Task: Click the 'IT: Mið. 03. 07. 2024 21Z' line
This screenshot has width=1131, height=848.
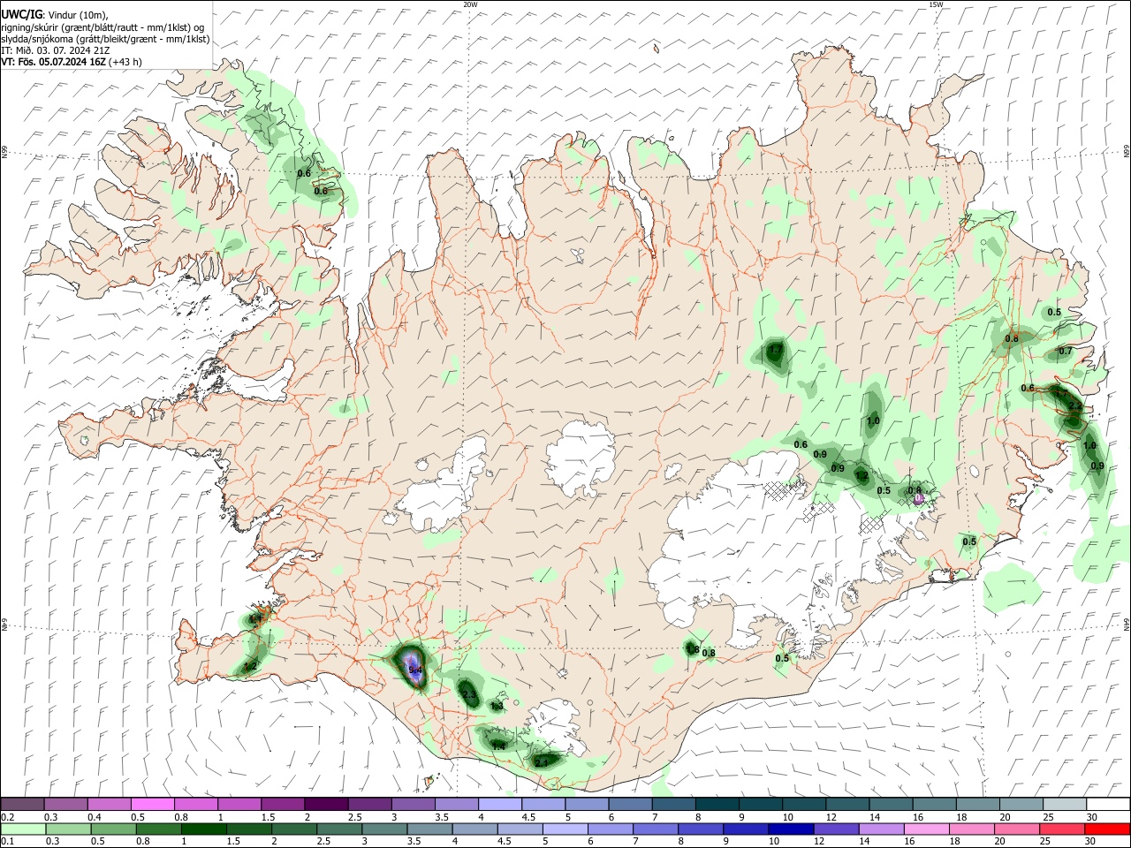Action: click(55, 50)
